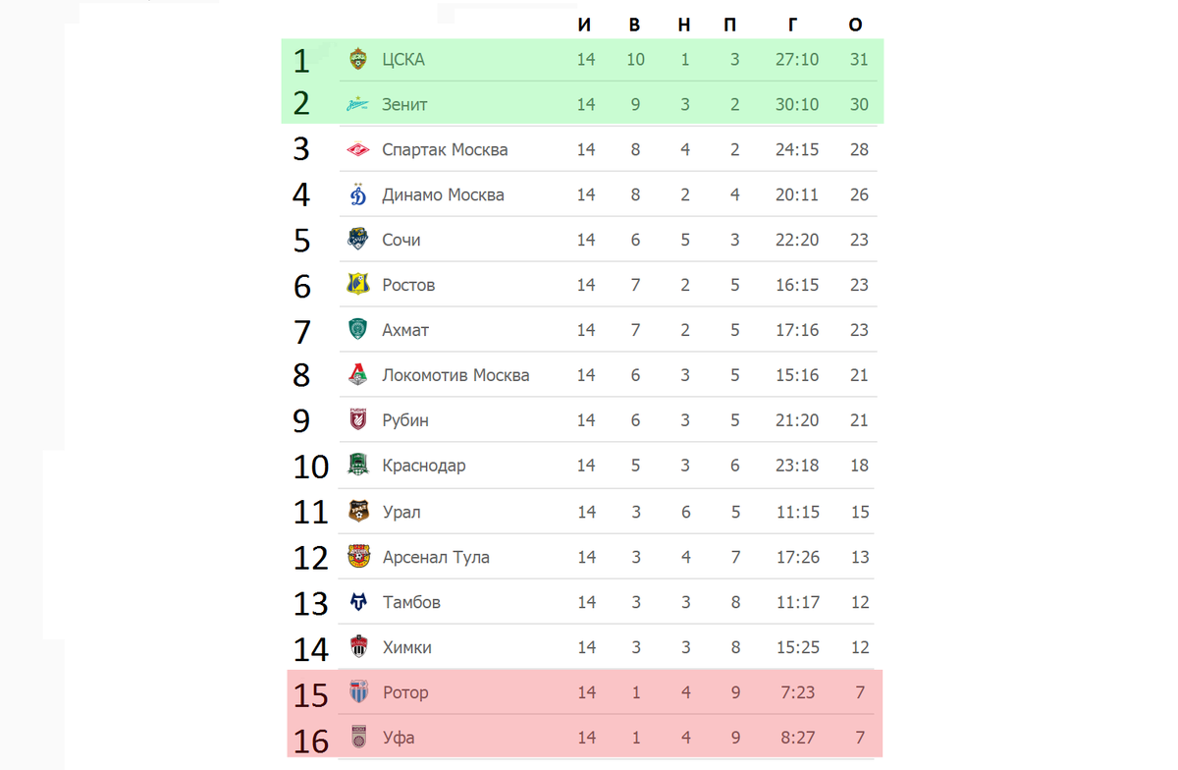Click the Dinamo Moscow club crest
The image size is (1178, 770).
click(x=358, y=194)
